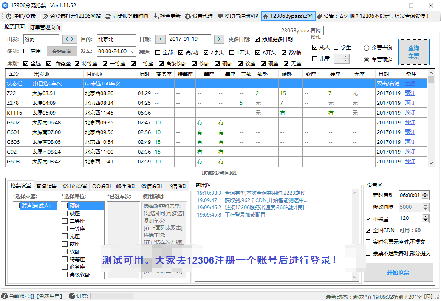Click the 查询车票 button
441x301 pixels.
(414, 52)
